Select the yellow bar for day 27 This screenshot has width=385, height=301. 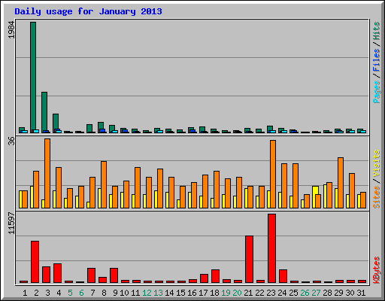point(315,197)
